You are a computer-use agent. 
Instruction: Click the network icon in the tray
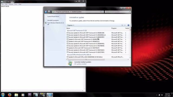159,95
